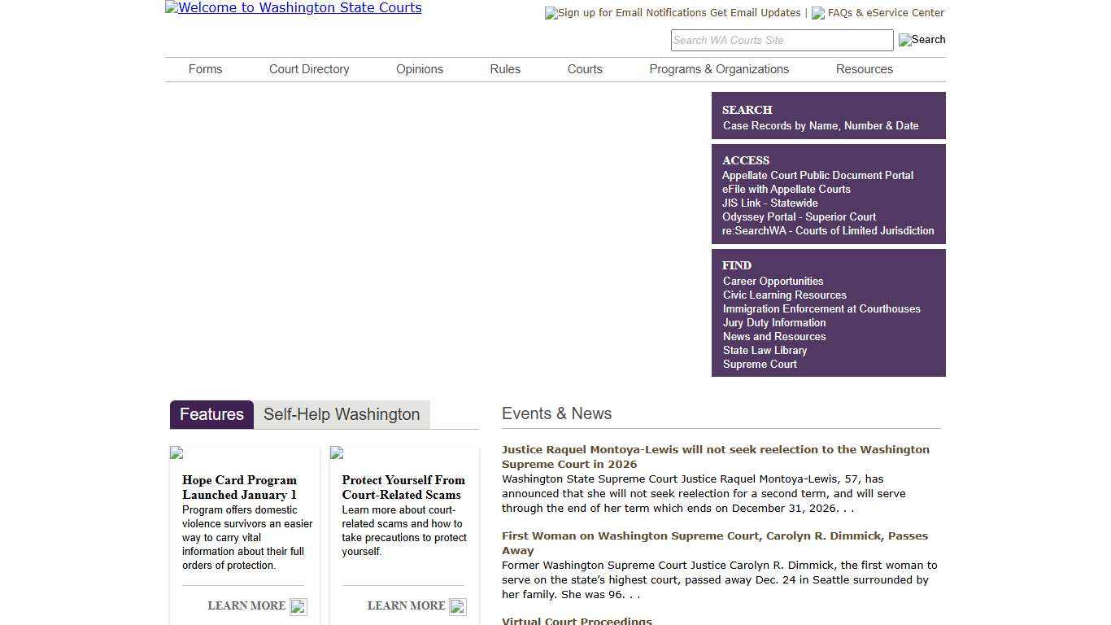This screenshot has height=625, width=1111.
Task: Expand the Resources navigation menu
Action: click(864, 69)
